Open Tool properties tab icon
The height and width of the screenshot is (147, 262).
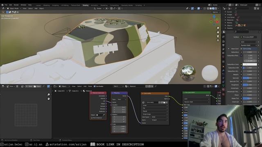(224, 37)
